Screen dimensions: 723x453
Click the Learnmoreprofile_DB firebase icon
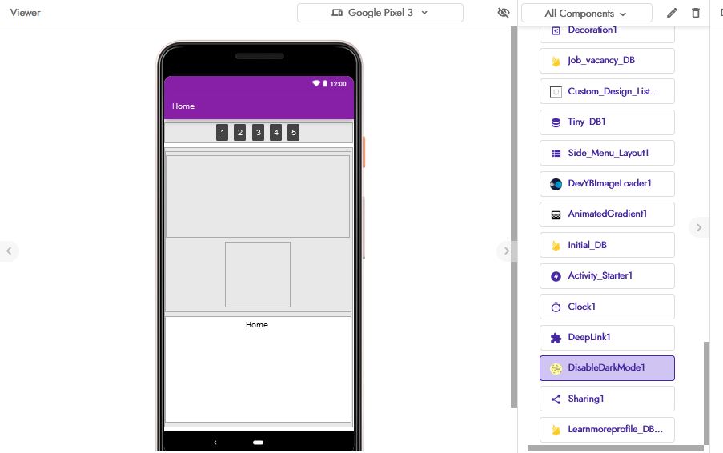pos(556,430)
